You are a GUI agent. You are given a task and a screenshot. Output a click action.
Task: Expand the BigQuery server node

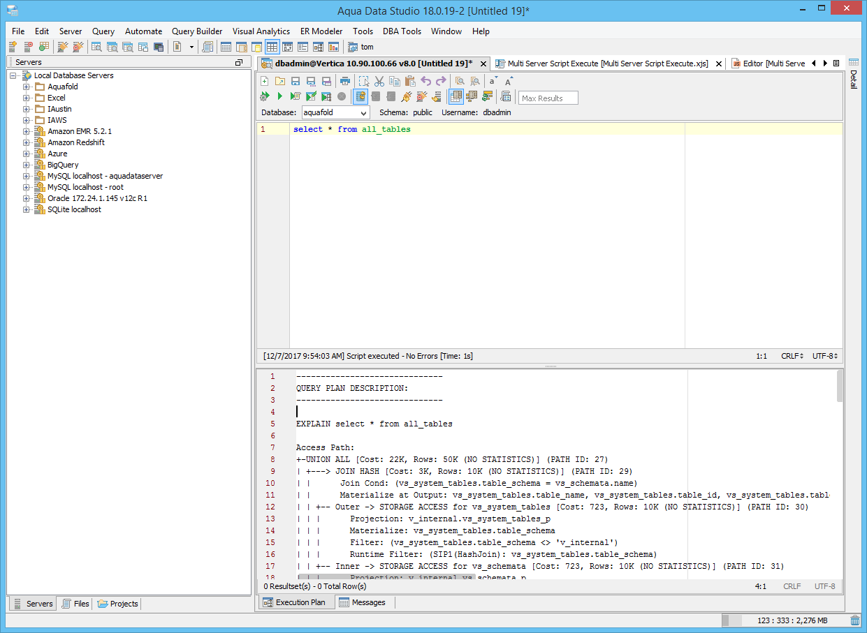tap(27, 165)
